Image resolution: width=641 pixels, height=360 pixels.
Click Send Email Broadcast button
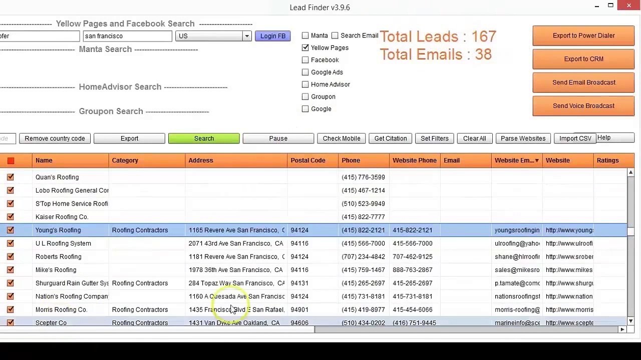(x=583, y=82)
